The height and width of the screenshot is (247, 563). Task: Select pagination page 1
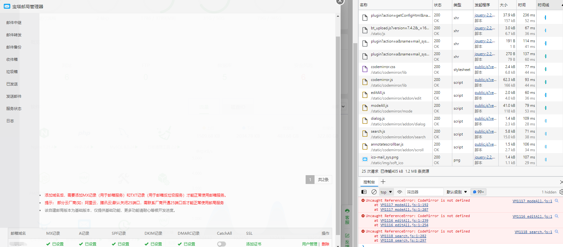tap(310, 180)
